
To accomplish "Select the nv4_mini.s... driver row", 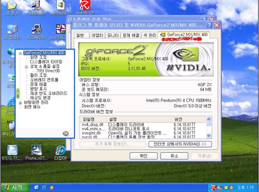I will (143, 129).
